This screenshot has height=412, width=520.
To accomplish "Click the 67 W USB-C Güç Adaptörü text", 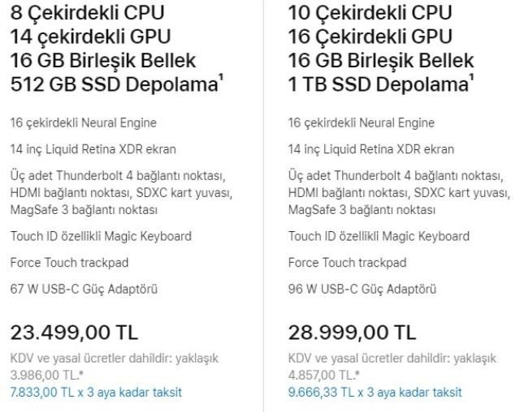I will point(84,290).
